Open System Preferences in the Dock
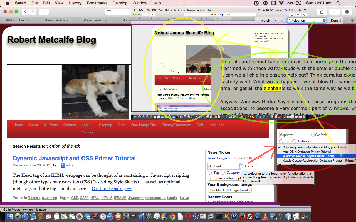The height and width of the screenshot is (222, 356). [126, 216]
